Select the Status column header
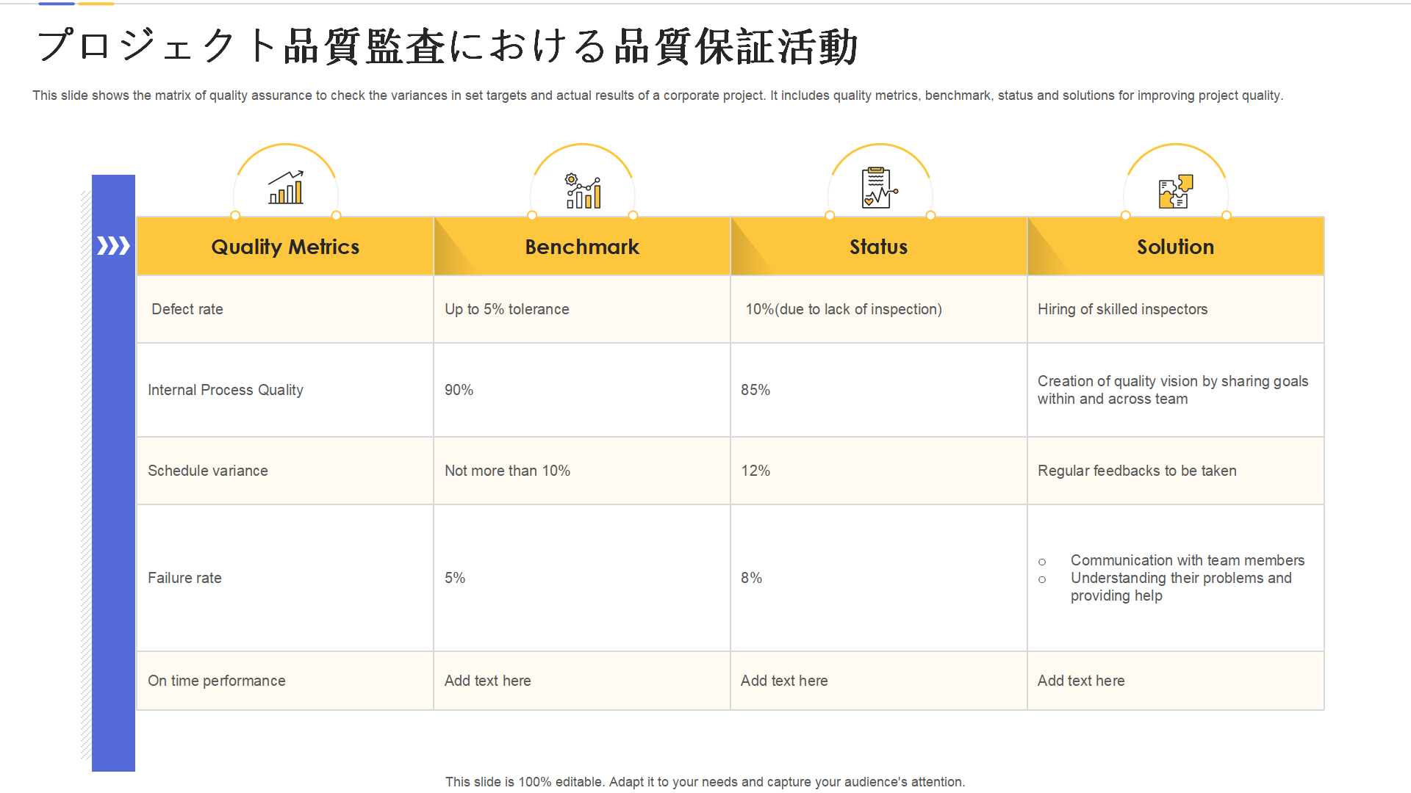1411x793 pixels. tap(879, 247)
